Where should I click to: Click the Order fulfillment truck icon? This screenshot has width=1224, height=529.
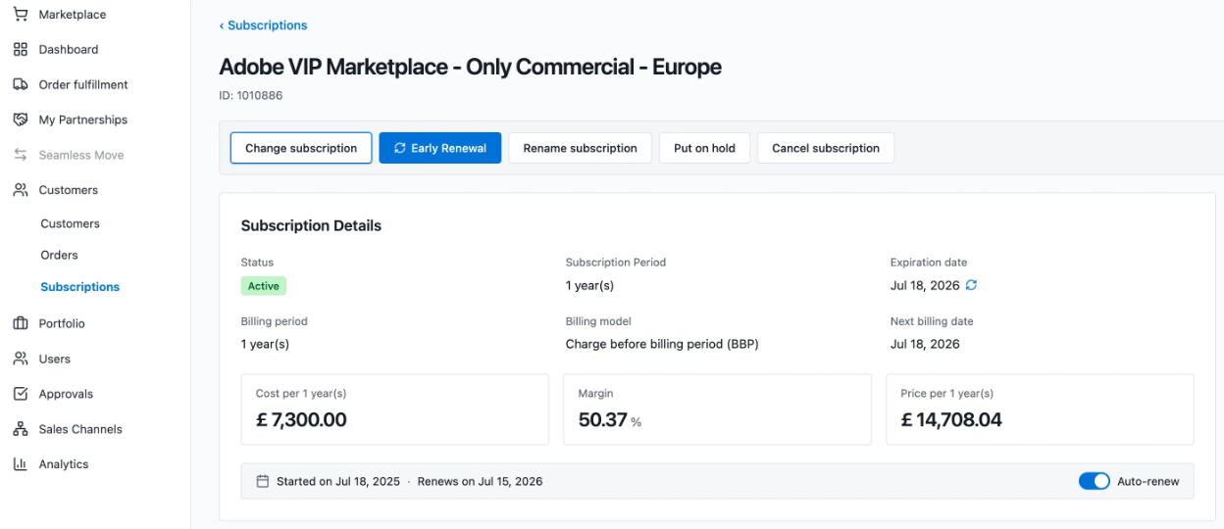21,84
